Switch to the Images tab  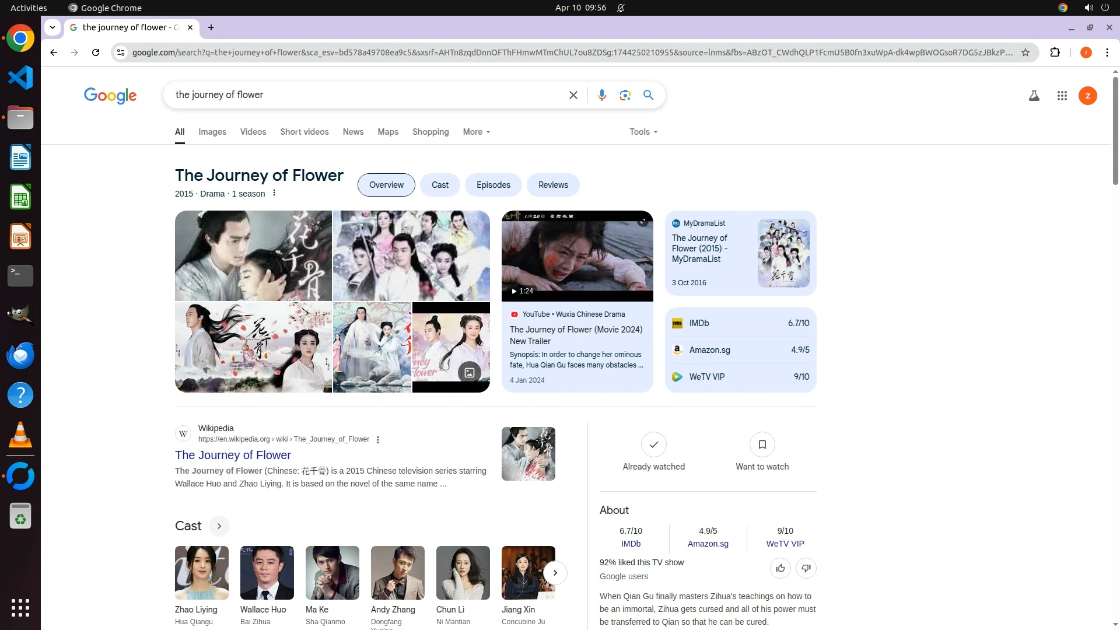pyautogui.click(x=212, y=132)
